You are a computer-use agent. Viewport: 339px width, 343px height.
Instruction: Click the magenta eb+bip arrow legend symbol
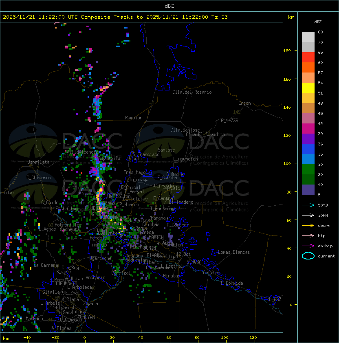click(308, 246)
